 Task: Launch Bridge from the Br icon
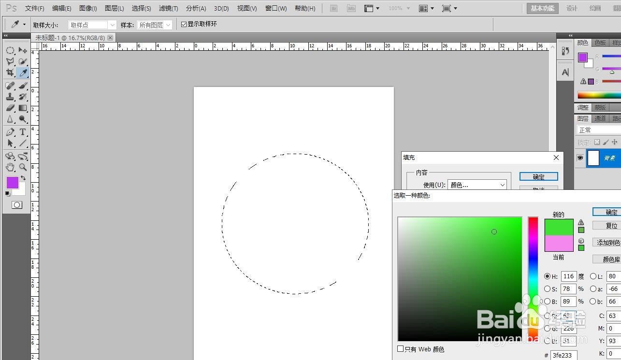point(333,8)
